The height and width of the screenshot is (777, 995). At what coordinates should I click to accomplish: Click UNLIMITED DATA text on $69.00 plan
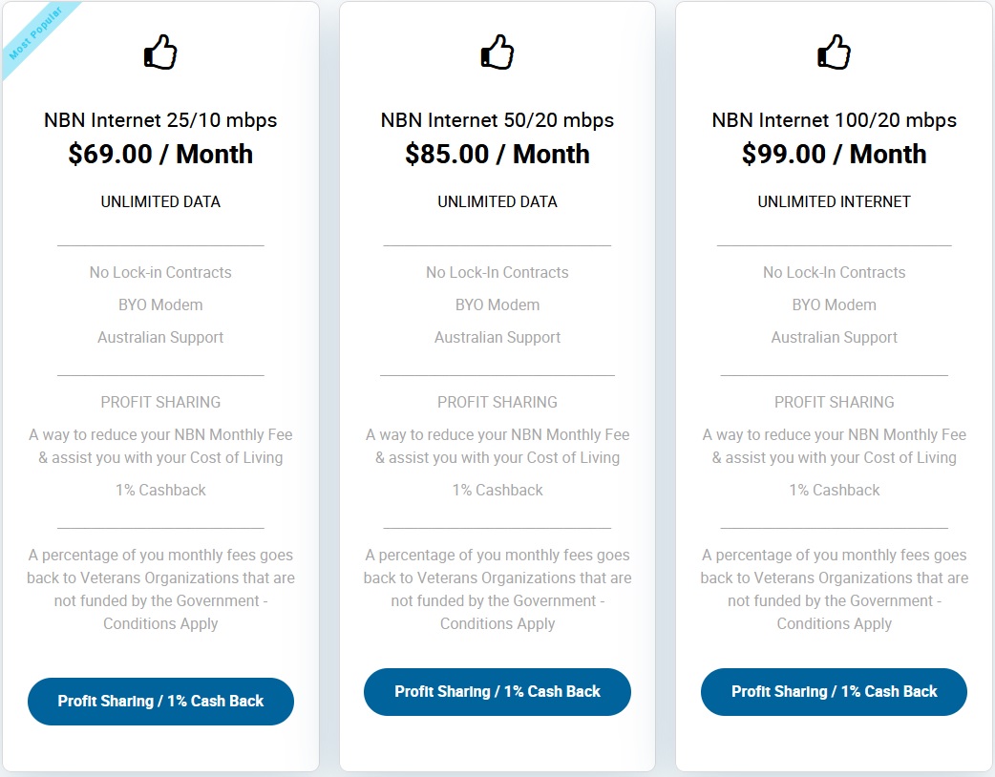pos(160,202)
